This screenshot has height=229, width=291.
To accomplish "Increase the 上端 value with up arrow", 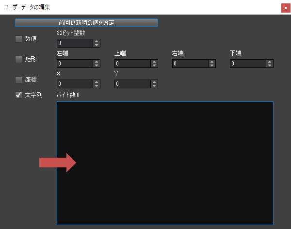I will pos(154,62).
